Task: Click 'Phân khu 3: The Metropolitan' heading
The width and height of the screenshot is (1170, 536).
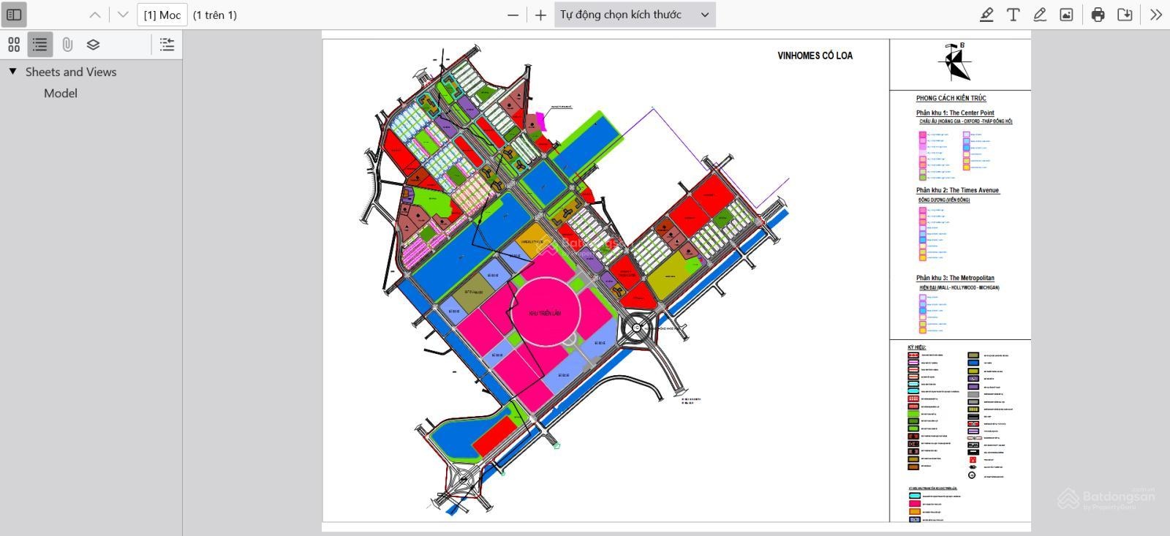Action: pyautogui.click(x=955, y=278)
